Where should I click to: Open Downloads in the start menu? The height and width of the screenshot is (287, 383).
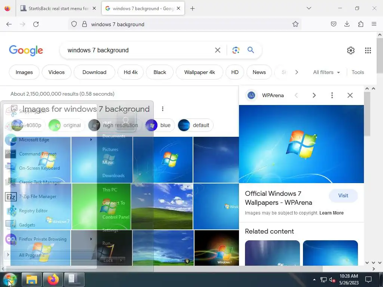[113, 176]
